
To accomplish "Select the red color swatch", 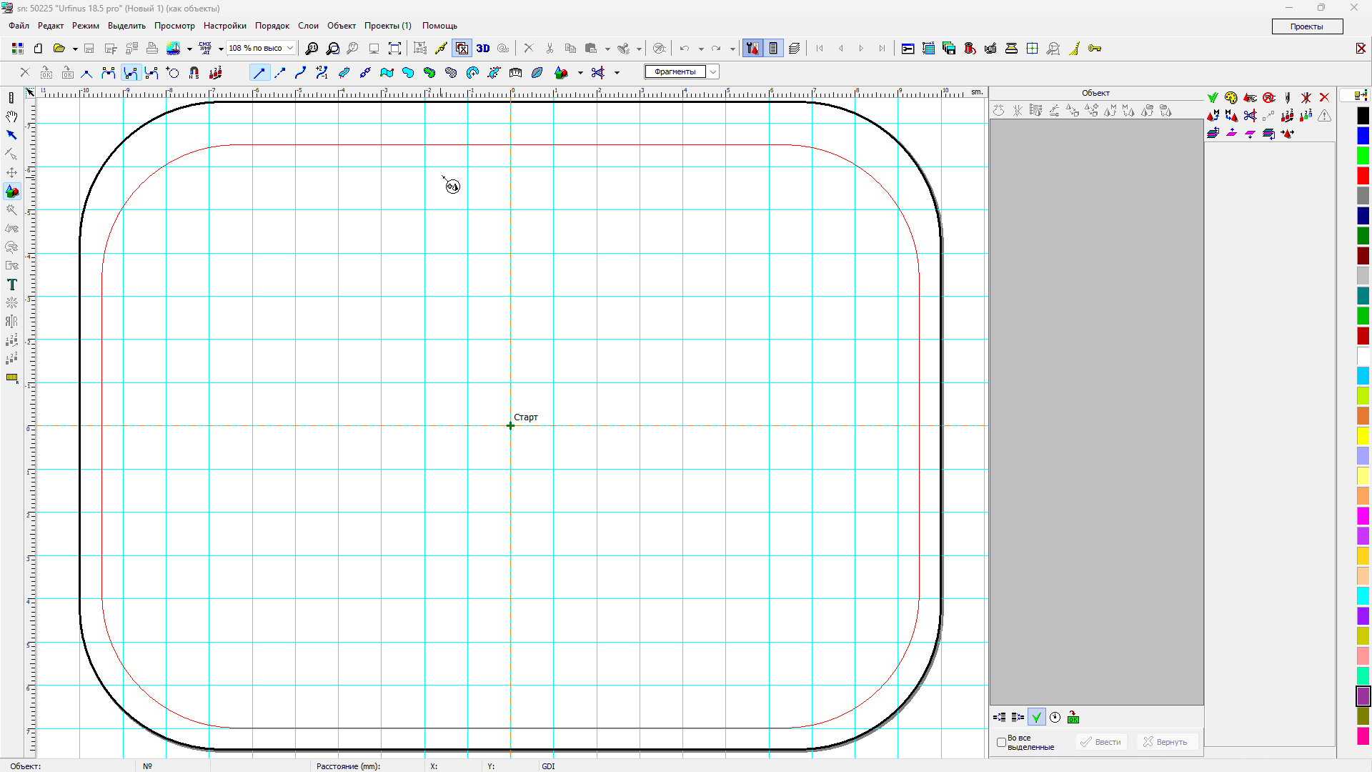I will point(1363,175).
